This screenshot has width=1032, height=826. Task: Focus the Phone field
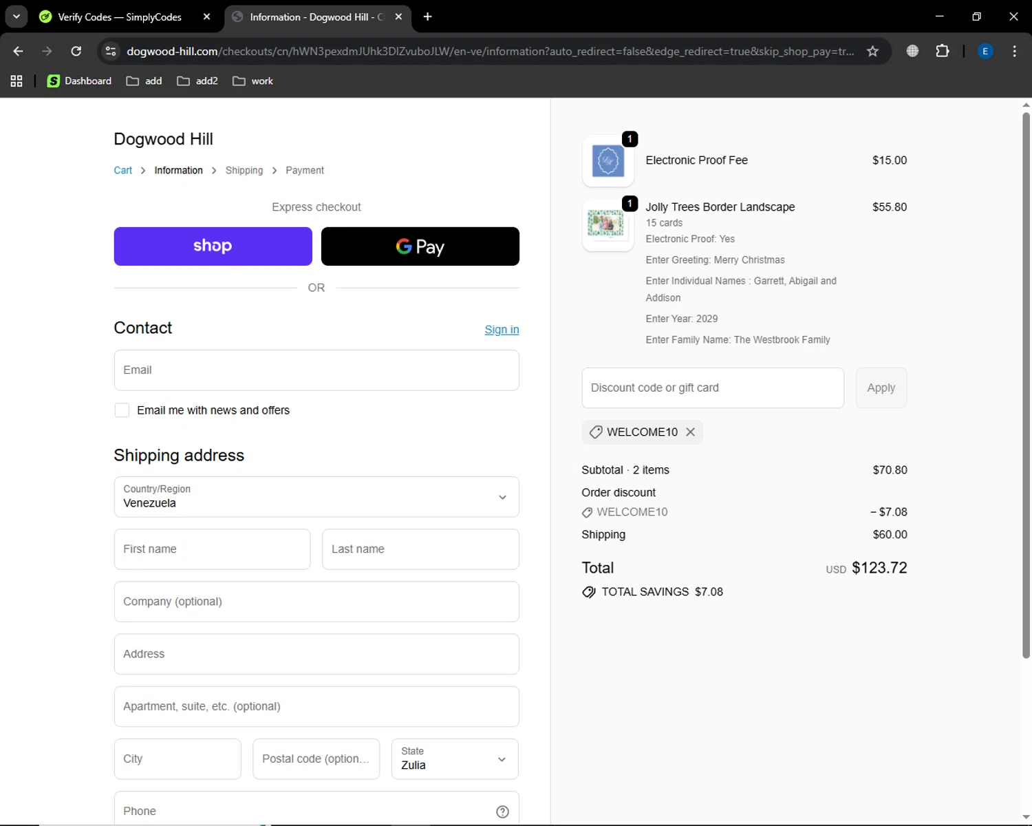[x=316, y=809]
